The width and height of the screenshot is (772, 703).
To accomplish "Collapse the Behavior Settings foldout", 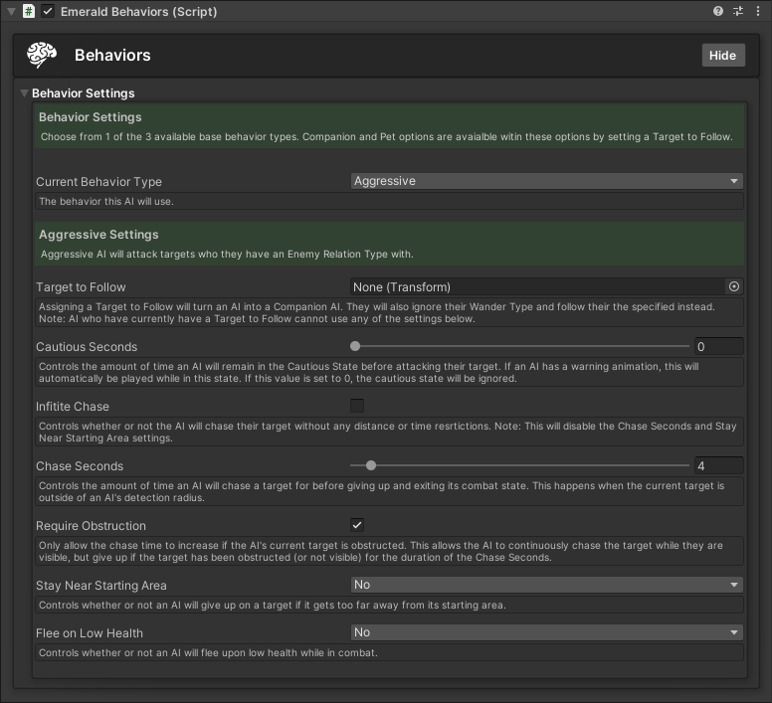I will [24, 93].
